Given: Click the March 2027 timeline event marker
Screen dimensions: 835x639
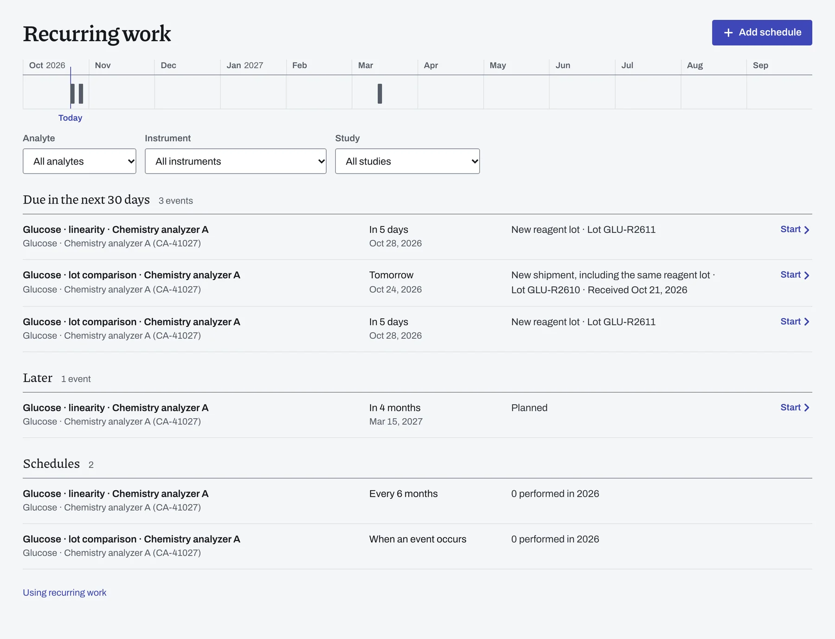Looking at the screenshot, I should coord(380,94).
